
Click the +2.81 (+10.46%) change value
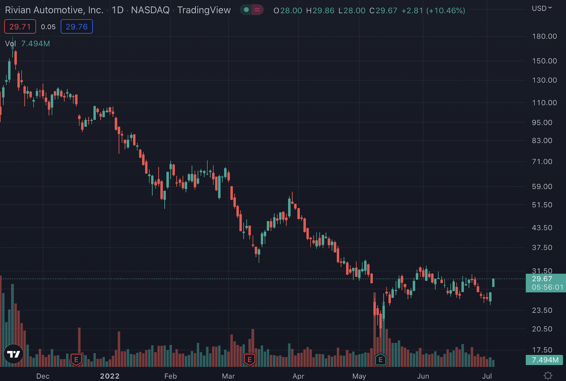click(433, 11)
